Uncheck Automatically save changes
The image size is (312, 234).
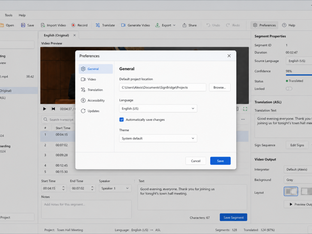coord(122,120)
